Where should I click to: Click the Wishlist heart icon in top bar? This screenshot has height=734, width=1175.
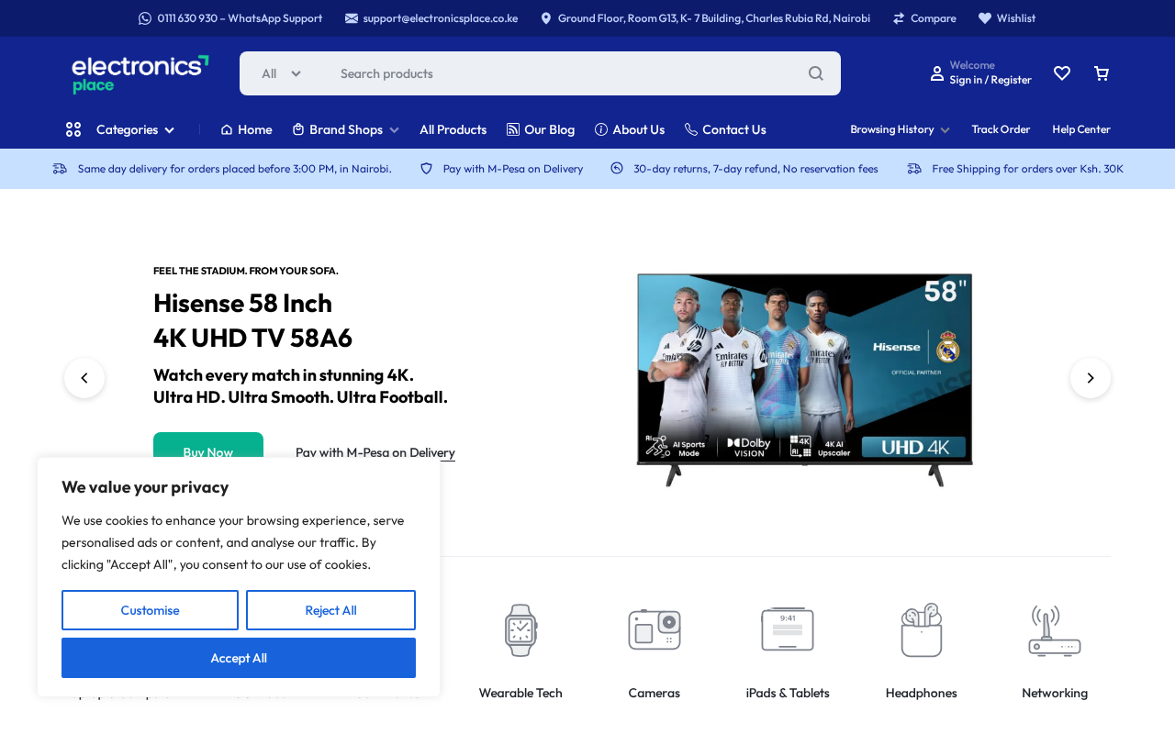pyautogui.click(x=985, y=18)
